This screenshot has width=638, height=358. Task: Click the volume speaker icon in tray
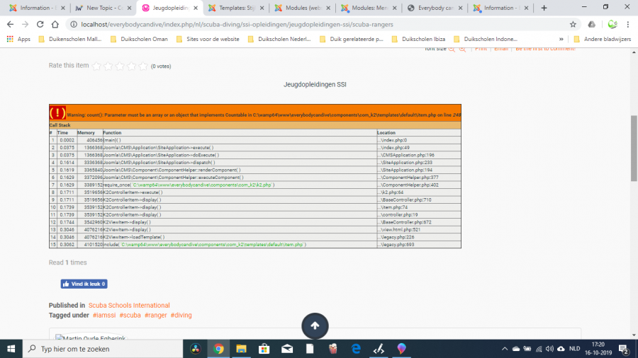point(549,349)
